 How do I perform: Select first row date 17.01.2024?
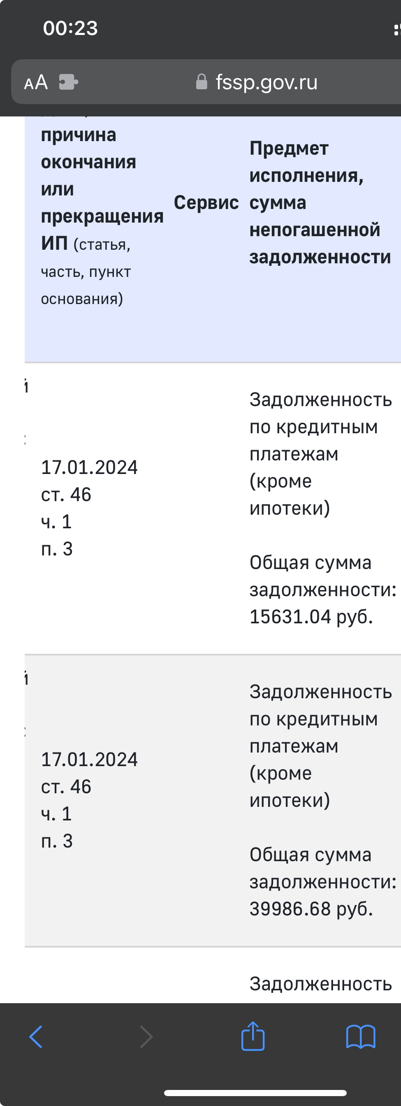(x=89, y=467)
